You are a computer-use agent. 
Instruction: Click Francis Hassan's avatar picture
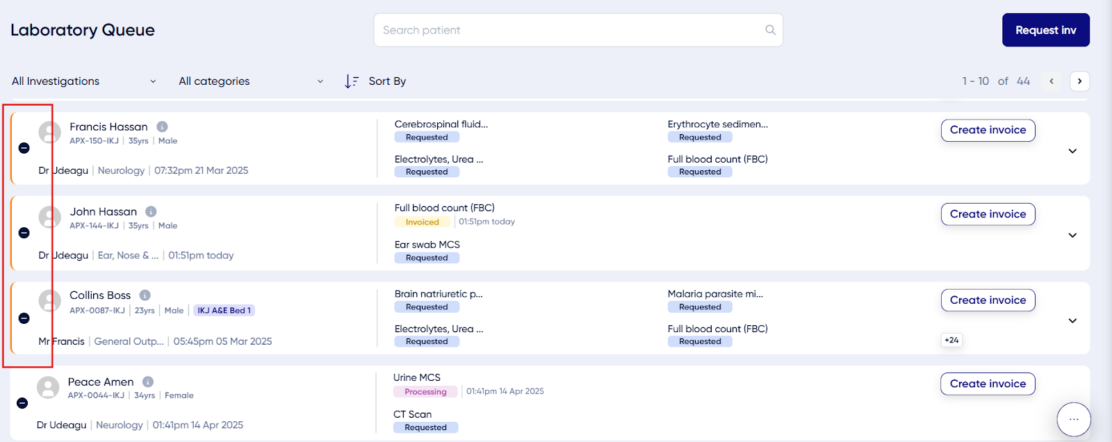[x=49, y=132]
